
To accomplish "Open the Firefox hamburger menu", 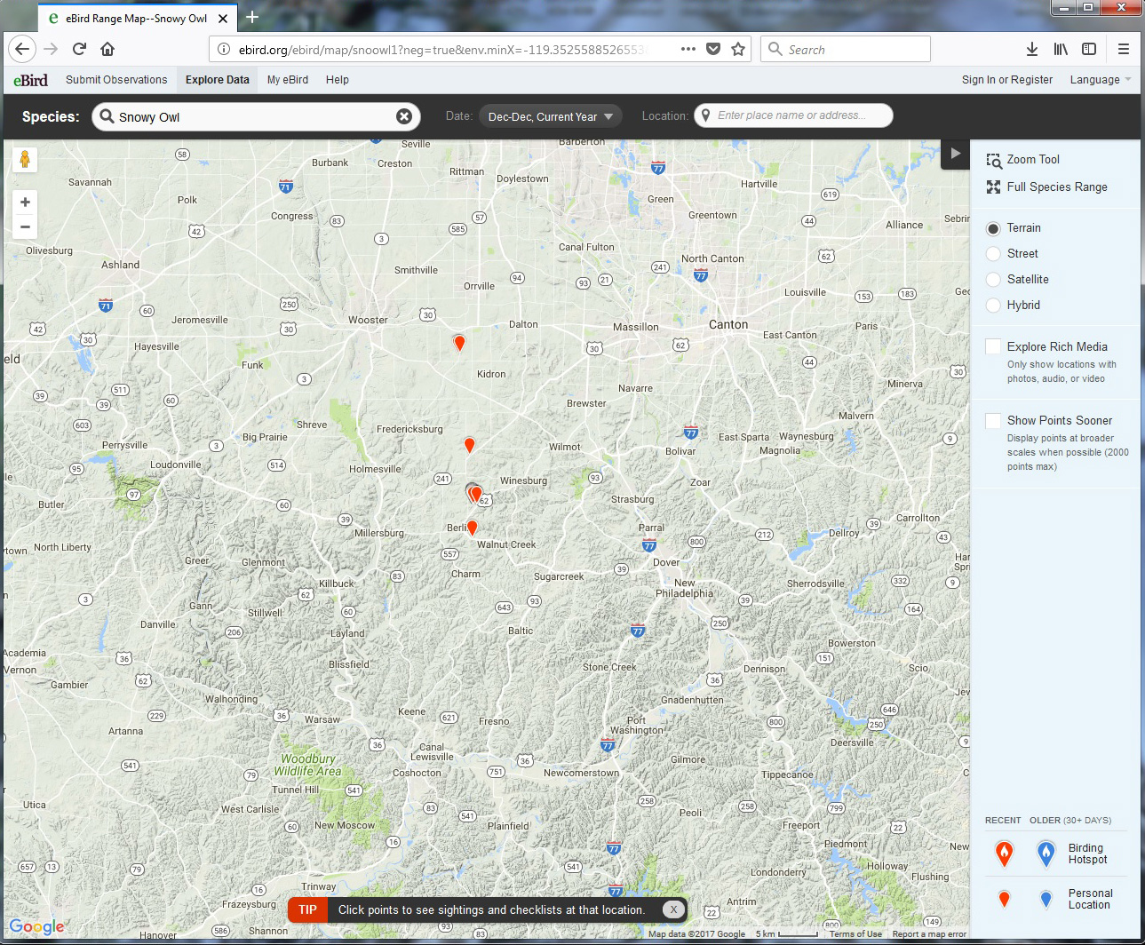I will 1124,49.
